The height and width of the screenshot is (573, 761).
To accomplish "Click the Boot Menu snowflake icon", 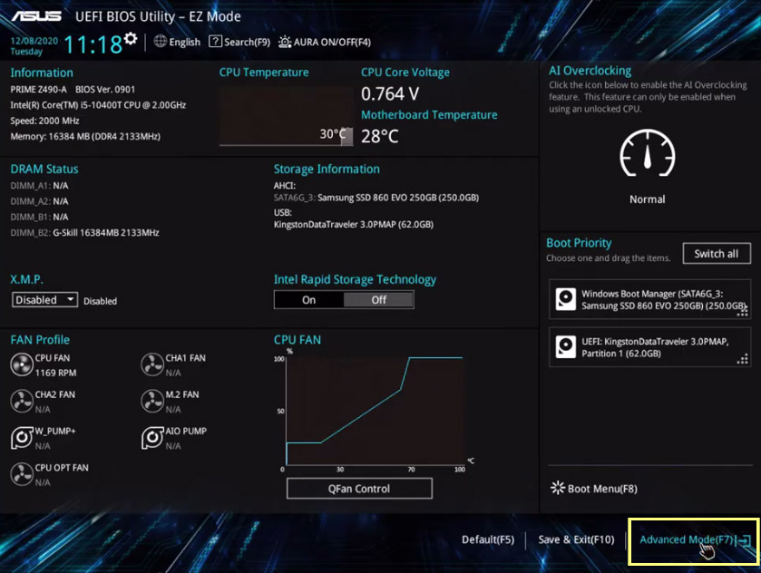I will point(558,488).
